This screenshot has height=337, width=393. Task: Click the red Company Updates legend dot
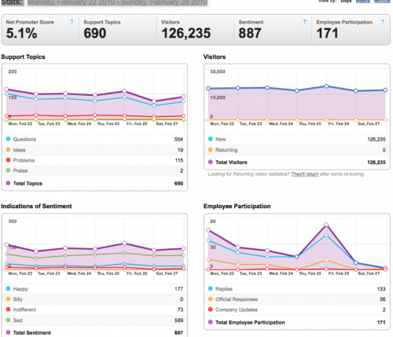click(210, 310)
